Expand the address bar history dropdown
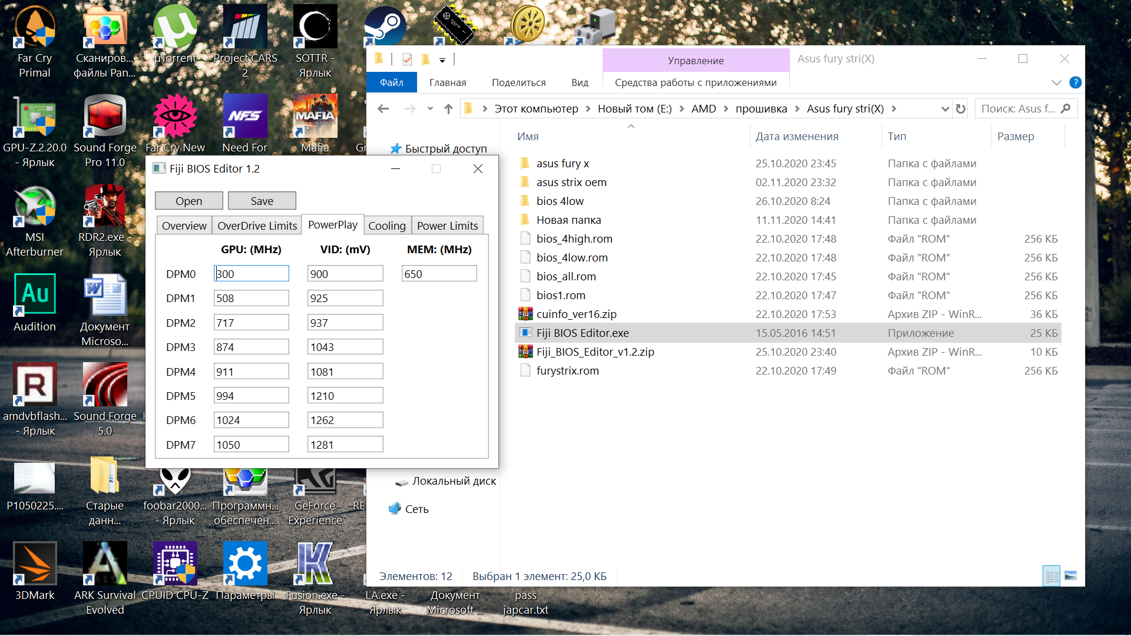The image size is (1131, 636). coord(945,109)
